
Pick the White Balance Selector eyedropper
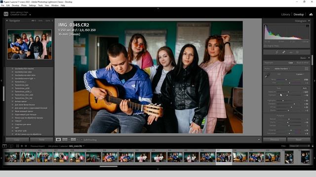(x=267, y=76)
